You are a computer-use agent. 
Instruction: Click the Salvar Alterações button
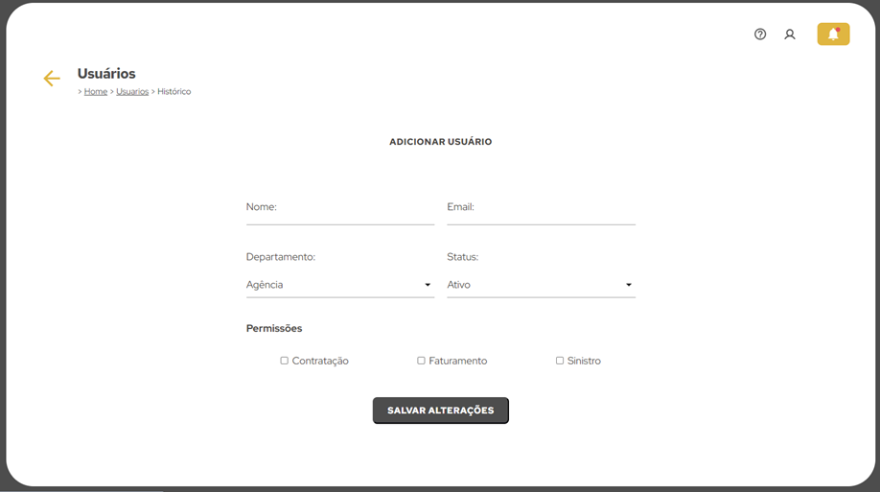441,410
